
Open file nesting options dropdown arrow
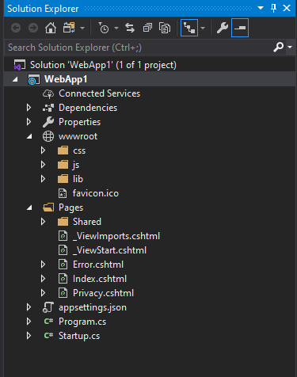click(x=203, y=28)
